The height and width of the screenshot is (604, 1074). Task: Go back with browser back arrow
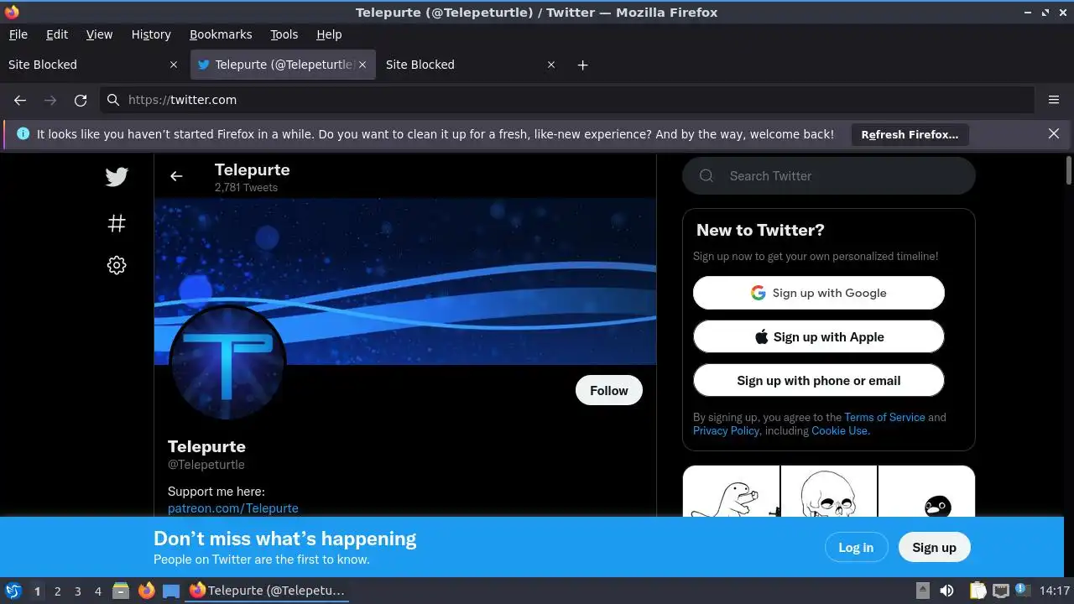(x=20, y=100)
